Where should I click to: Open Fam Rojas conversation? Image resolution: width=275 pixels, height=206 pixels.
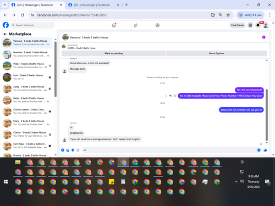click(27, 146)
